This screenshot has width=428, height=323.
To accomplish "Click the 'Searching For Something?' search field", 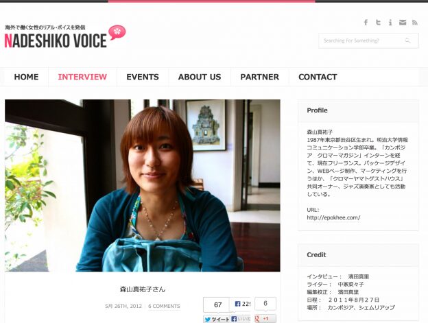I will [368, 40].
